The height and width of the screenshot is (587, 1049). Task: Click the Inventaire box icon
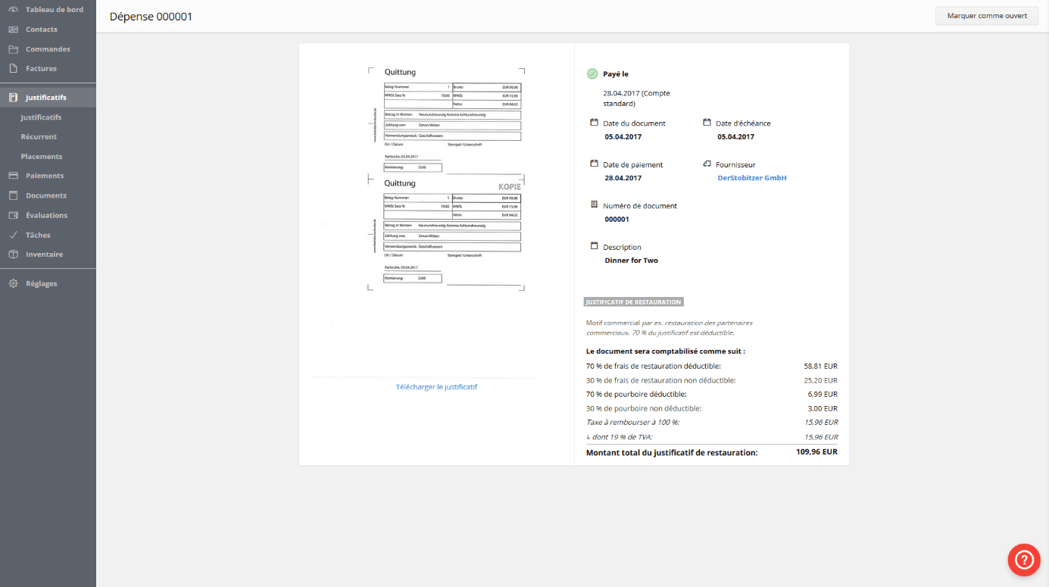[x=13, y=254]
